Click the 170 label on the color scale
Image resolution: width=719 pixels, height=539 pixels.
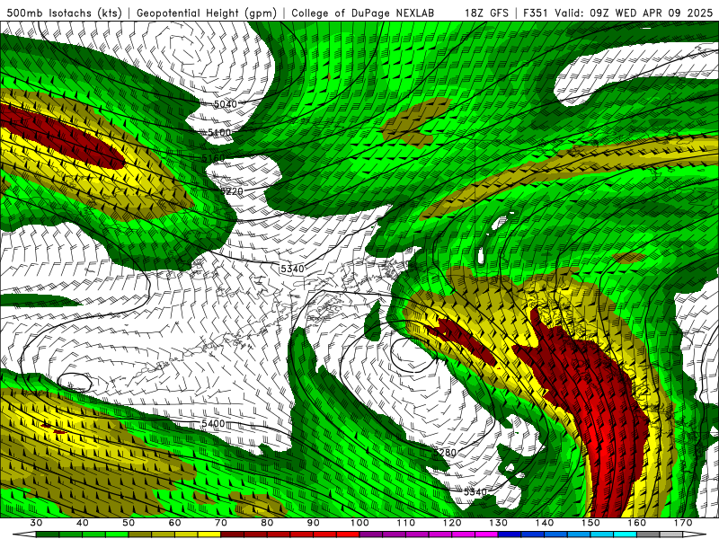tap(683, 523)
